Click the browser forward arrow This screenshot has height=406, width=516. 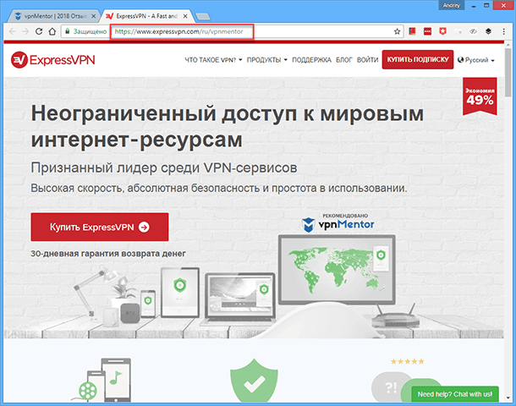click(x=25, y=31)
